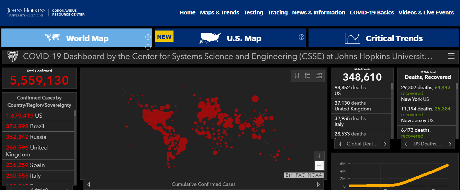Click the help icon on World Map tab
The width and height of the screenshot is (460, 190).
tap(148, 37)
